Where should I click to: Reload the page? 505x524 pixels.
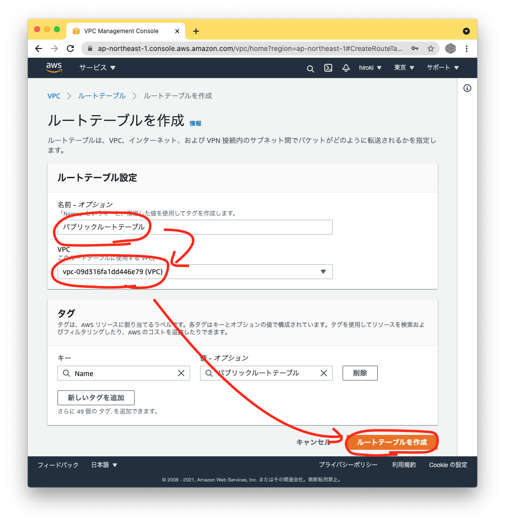coord(70,48)
